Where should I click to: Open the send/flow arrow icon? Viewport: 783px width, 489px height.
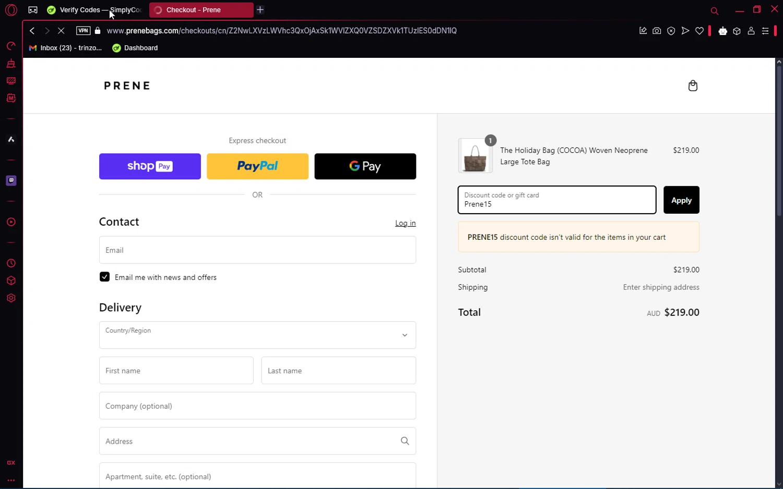tap(685, 31)
